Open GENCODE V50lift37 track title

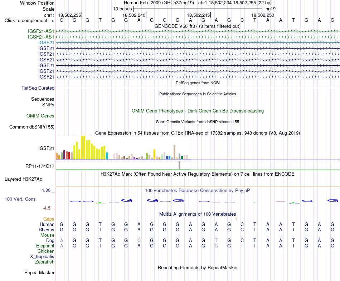point(197,26)
